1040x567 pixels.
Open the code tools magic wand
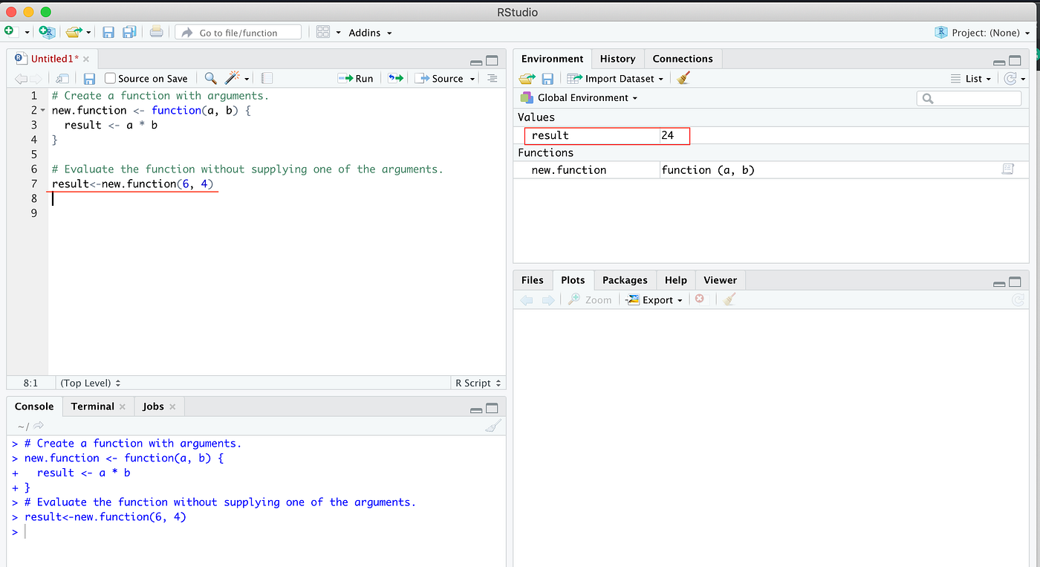click(233, 78)
